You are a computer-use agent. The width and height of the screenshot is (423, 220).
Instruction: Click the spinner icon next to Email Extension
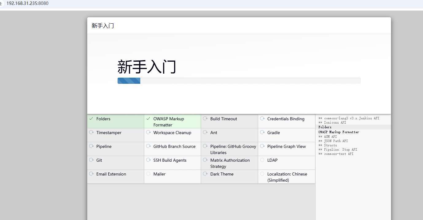tap(91, 174)
